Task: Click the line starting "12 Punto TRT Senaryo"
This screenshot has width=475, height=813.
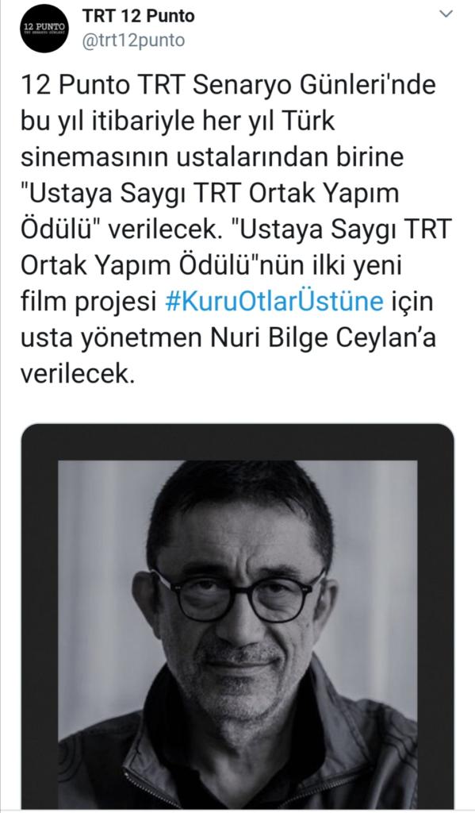Action: 228,86
